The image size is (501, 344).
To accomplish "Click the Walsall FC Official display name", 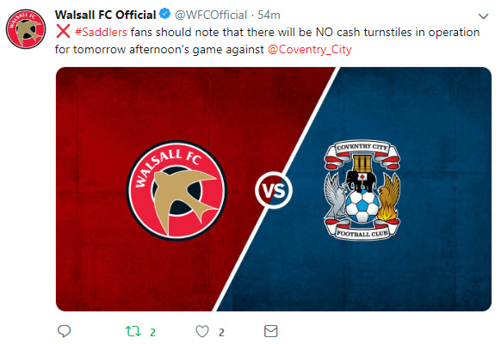I will click(105, 15).
